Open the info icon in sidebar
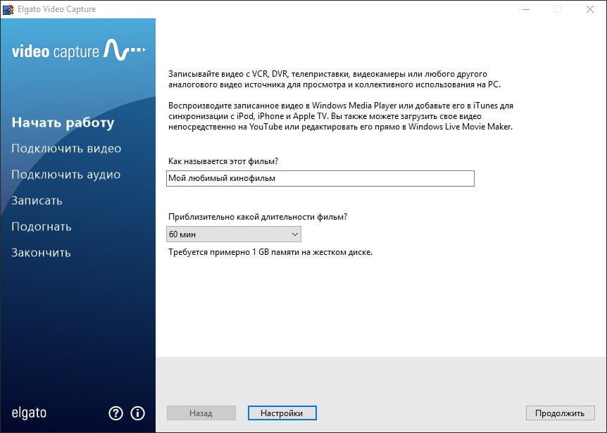Screen dimensions: 607x433 [x=137, y=413]
